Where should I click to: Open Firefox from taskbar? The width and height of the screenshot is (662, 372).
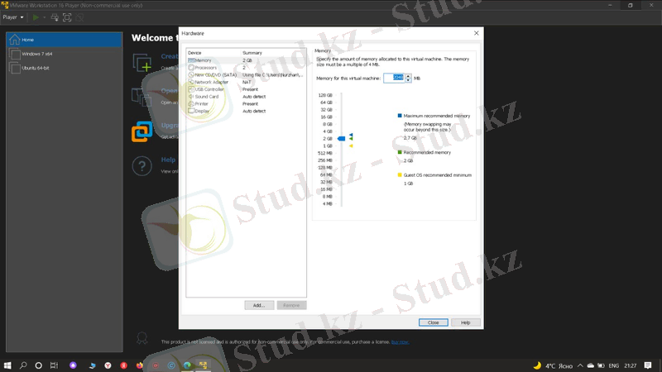139,365
